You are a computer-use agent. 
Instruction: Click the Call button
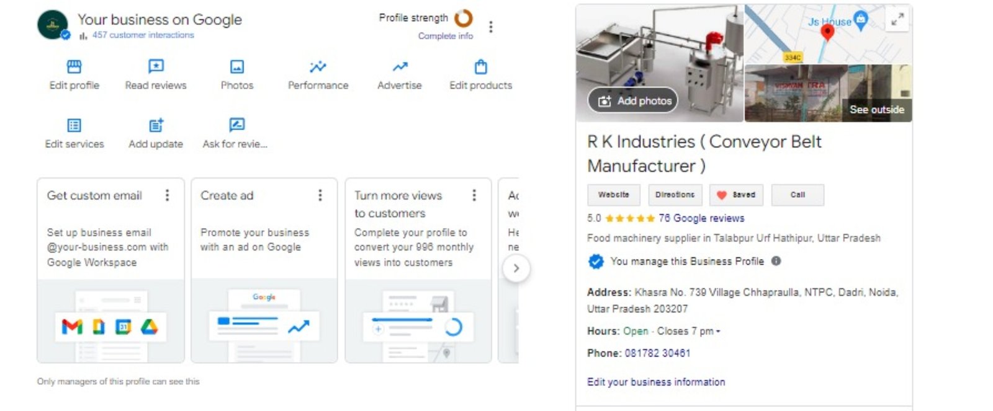click(798, 195)
